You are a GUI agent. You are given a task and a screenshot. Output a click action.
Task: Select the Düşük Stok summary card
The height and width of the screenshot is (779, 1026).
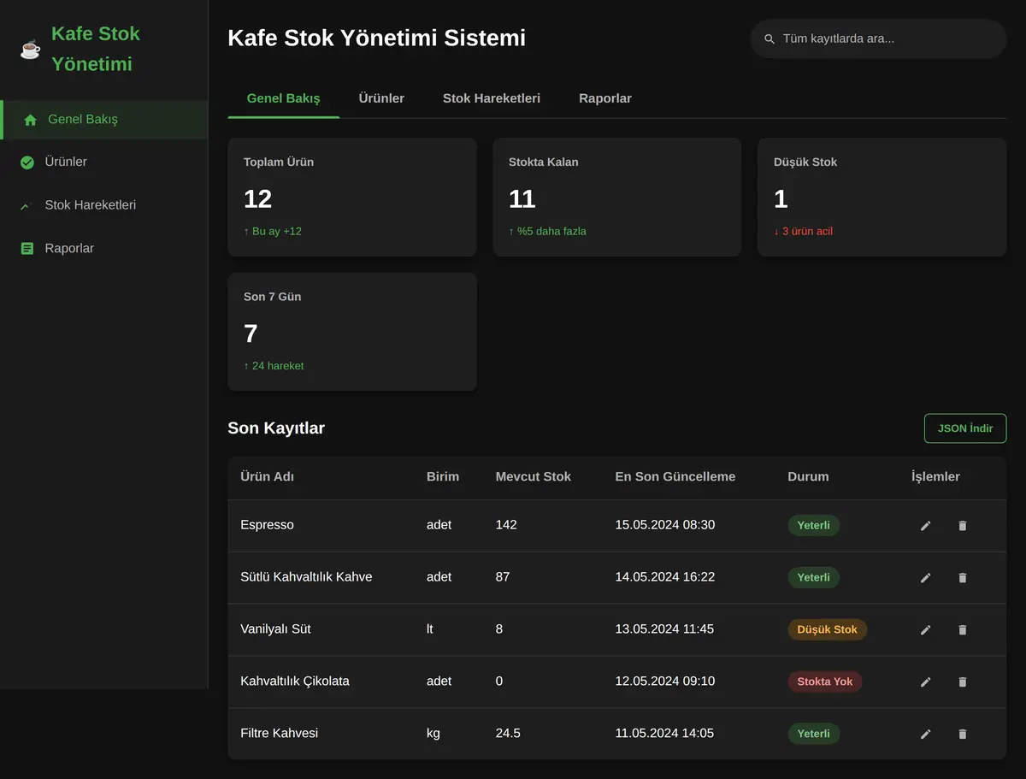click(882, 198)
